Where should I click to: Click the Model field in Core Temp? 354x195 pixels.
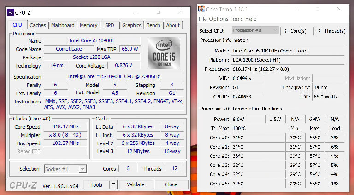coord(288,51)
